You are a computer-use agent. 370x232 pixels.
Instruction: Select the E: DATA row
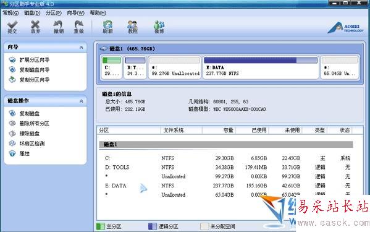click(x=226, y=186)
